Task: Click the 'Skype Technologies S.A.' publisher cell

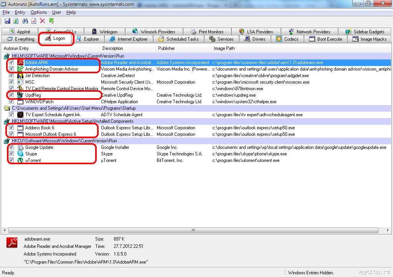Action: coord(179,154)
